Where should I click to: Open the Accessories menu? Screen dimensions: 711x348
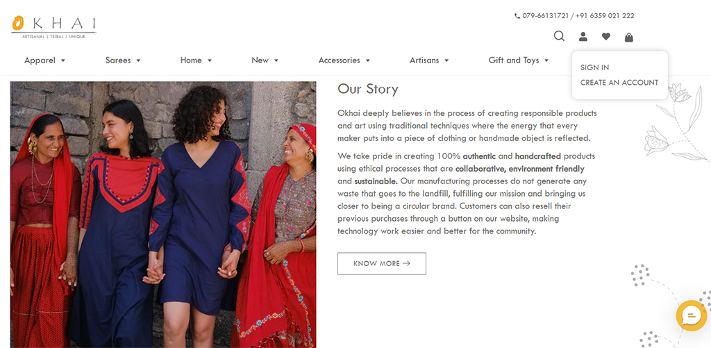344,60
